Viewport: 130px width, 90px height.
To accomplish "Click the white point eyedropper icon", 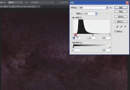I will 125,27.
